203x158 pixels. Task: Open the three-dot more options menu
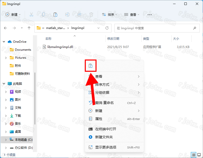click(150, 15)
